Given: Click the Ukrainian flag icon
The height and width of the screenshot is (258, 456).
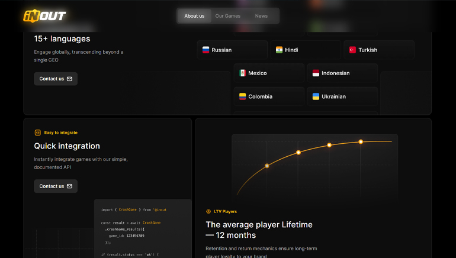Looking at the screenshot, I should click(316, 96).
